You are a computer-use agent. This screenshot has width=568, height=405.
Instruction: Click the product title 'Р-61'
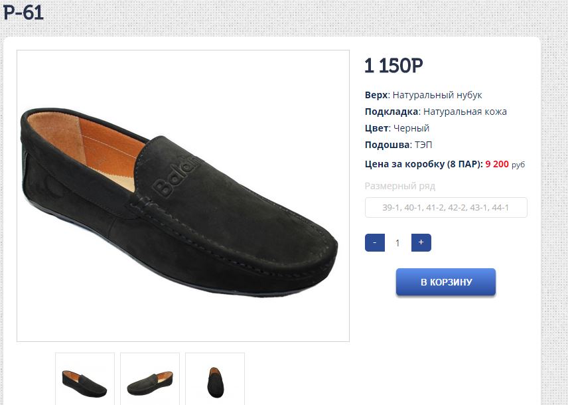(x=23, y=13)
